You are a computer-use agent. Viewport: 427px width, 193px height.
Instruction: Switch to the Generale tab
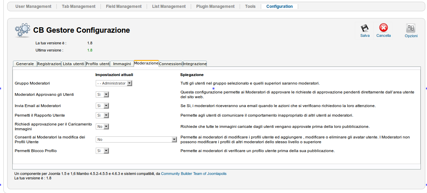[25, 64]
